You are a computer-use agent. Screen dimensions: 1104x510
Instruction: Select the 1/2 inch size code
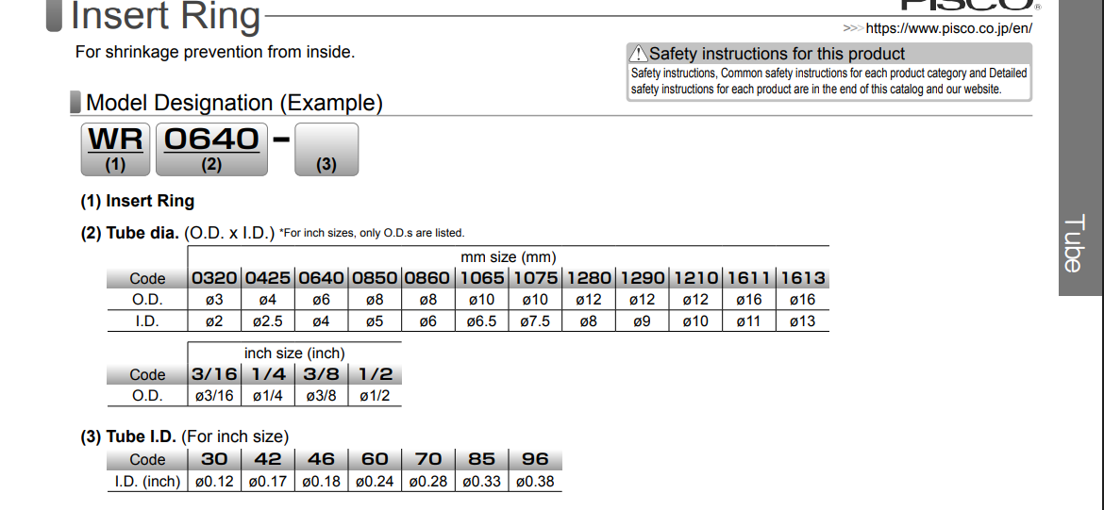376,374
